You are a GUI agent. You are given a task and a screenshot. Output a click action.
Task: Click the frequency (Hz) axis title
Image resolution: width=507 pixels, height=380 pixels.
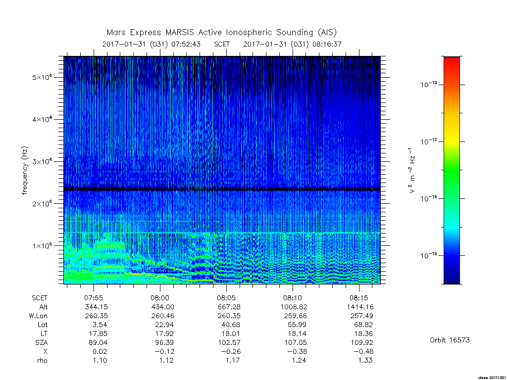coord(25,171)
